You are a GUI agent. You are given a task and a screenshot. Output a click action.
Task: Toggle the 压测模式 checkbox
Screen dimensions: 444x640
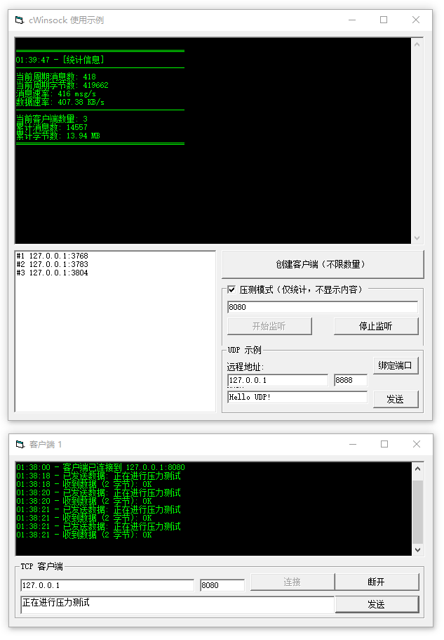[231, 289]
